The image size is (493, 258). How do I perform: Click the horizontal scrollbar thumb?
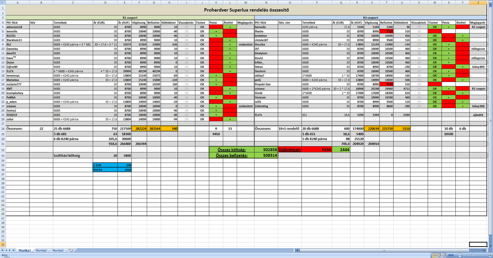pos(384,250)
